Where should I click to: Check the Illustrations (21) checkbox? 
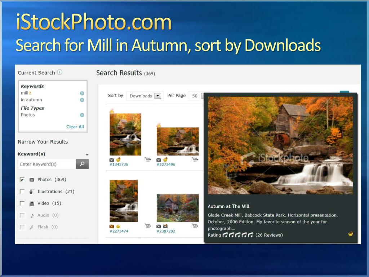pos(22,192)
